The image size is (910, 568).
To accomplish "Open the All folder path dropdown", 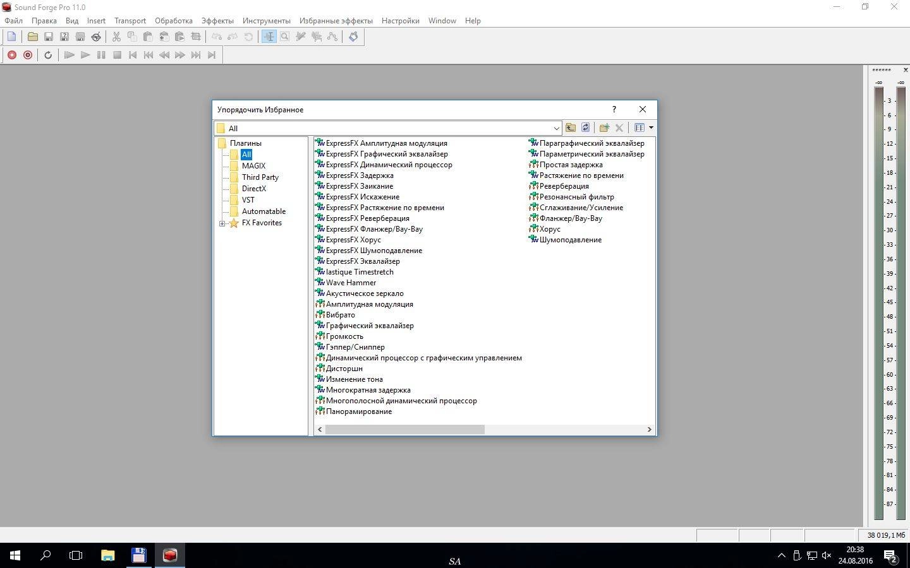I will tap(556, 128).
